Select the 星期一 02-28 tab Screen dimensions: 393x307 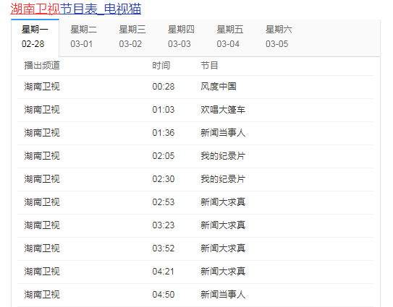pyautogui.click(x=35, y=37)
